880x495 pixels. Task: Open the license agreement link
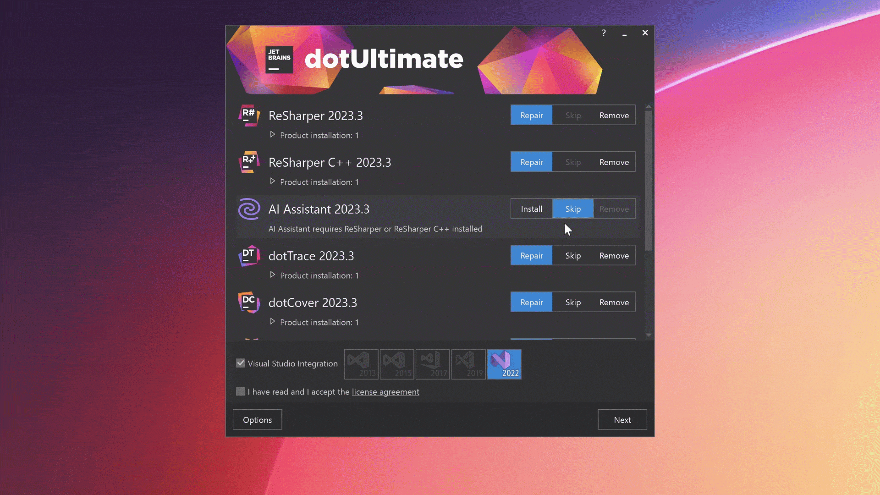pyautogui.click(x=385, y=392)
